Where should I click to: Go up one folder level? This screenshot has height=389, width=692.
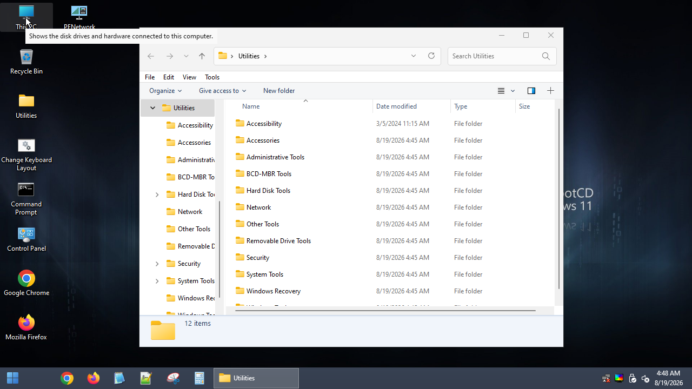click(x=202, y=56)
